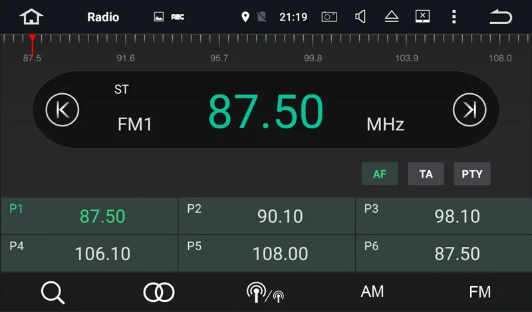Image resolution: width=532 pixels, height=312 pixels.
Task: Select preset P4 106.10
Action: pyautogui.click(x=89, y=253)
